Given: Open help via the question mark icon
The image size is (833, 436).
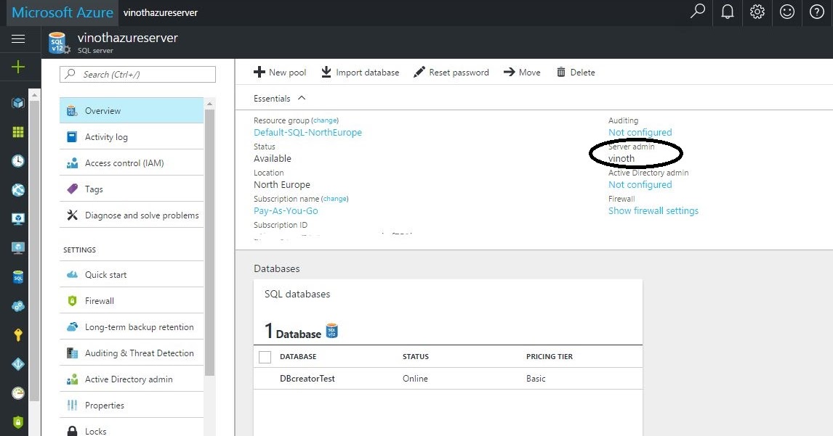Looking at the screenshot, I should coord(816,12).
